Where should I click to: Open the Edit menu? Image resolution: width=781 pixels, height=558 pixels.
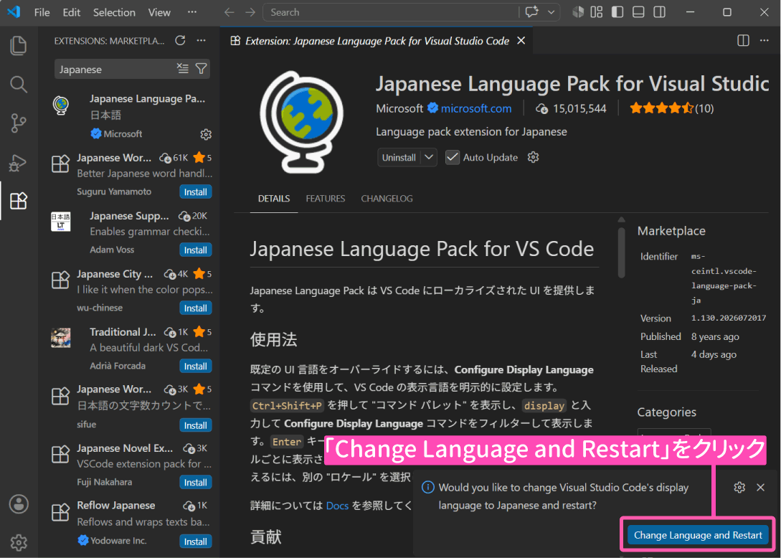(71, 12)
